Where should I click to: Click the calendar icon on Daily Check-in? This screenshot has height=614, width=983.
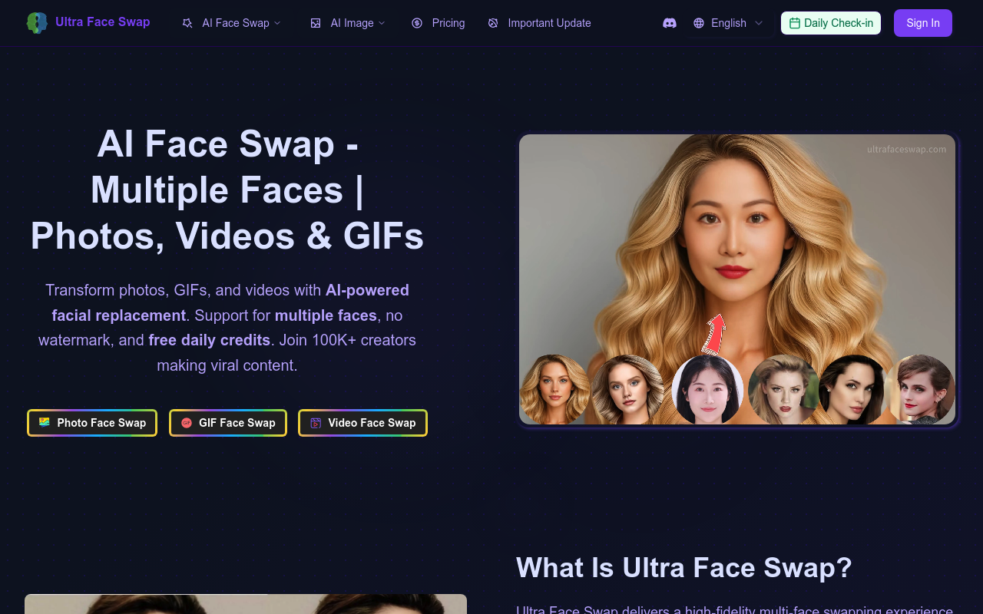[796, 23]
